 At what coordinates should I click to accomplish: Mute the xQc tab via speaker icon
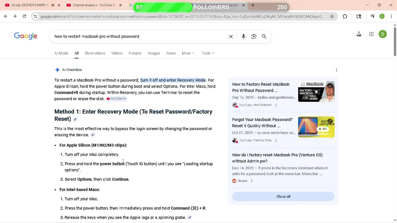52,5
